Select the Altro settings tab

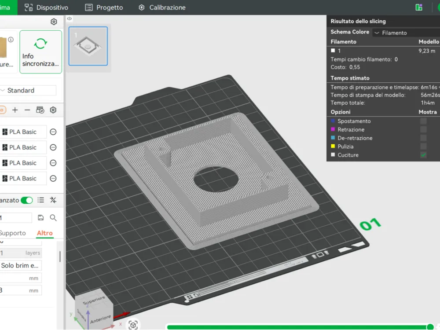44,233
